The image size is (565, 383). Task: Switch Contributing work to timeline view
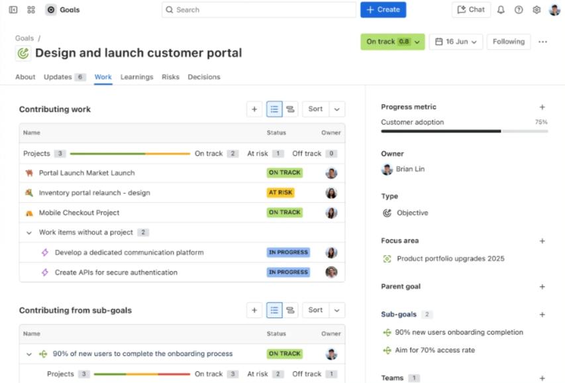coord(290,109)
